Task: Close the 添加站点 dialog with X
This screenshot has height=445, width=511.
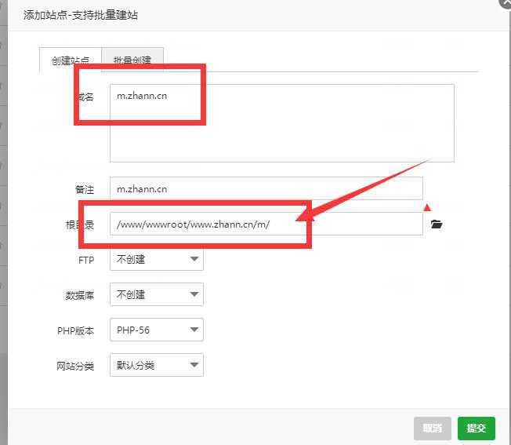Action: (506, 2)
